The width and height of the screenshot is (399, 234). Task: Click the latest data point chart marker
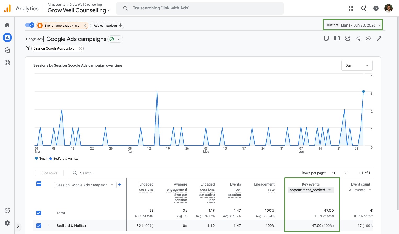[363, 92]
